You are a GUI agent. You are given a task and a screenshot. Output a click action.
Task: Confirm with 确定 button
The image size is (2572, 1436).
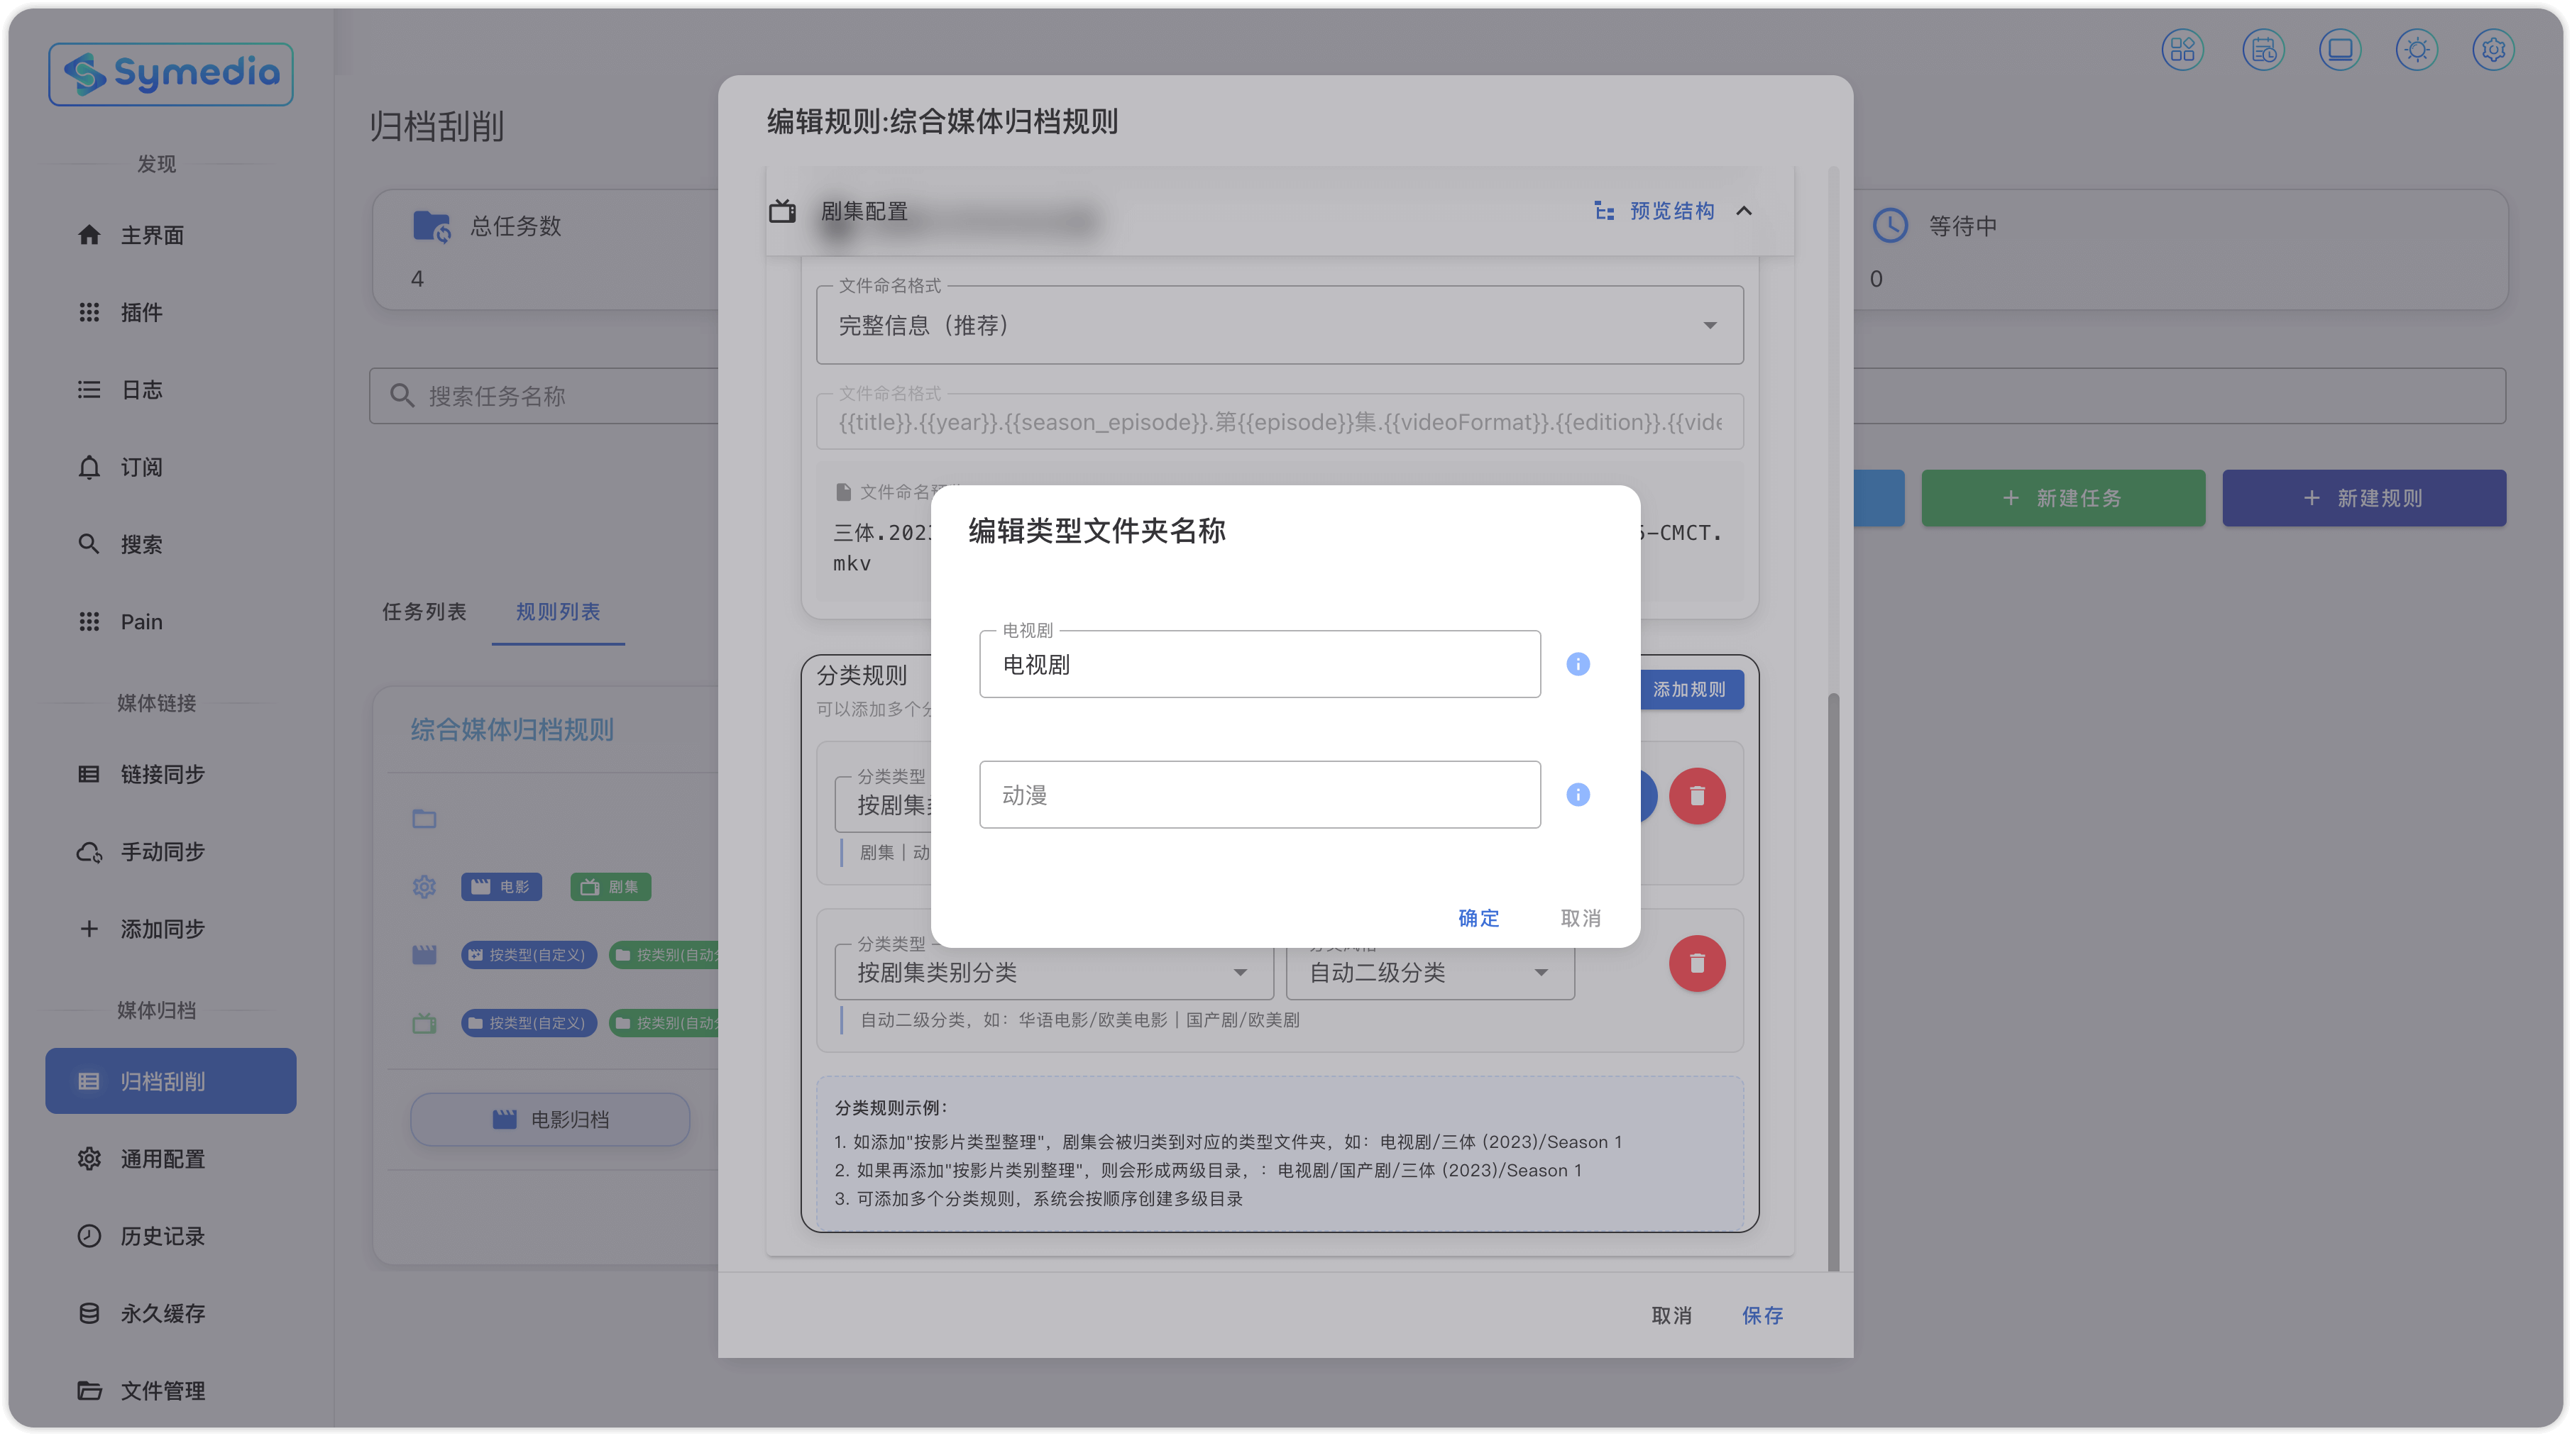coord(1479,917)
